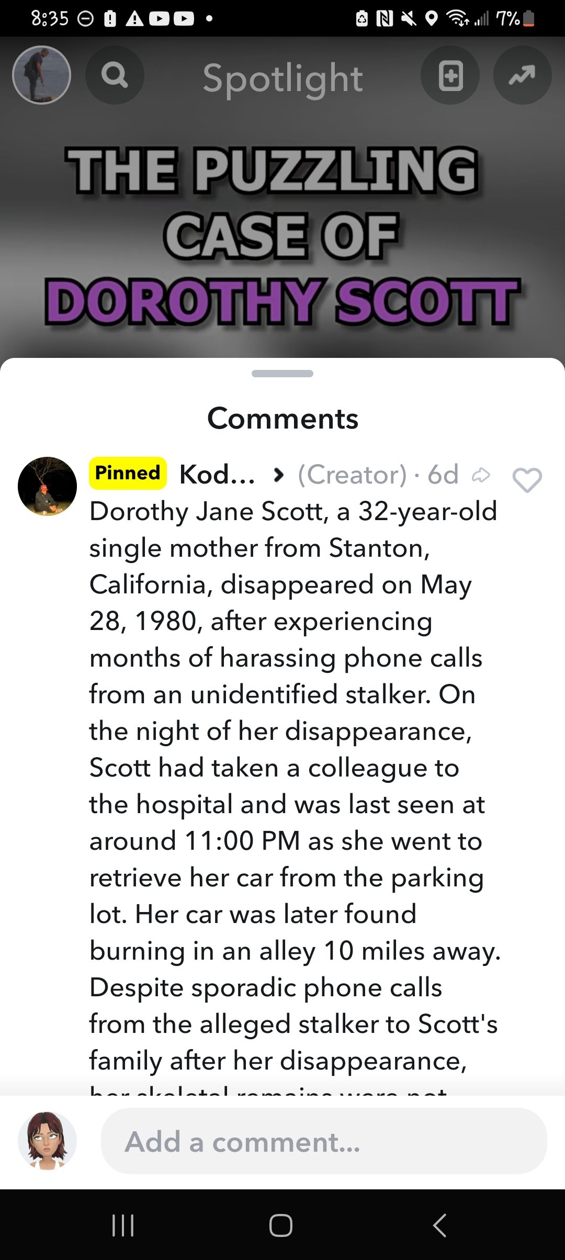Open the trending arrow icon

pyautogui.click(x=522, y=75)
